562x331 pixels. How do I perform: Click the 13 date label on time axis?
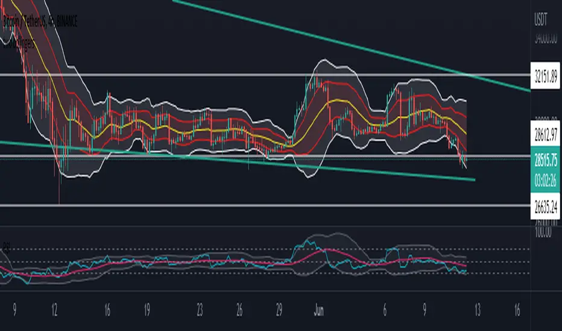click(478, 311)
